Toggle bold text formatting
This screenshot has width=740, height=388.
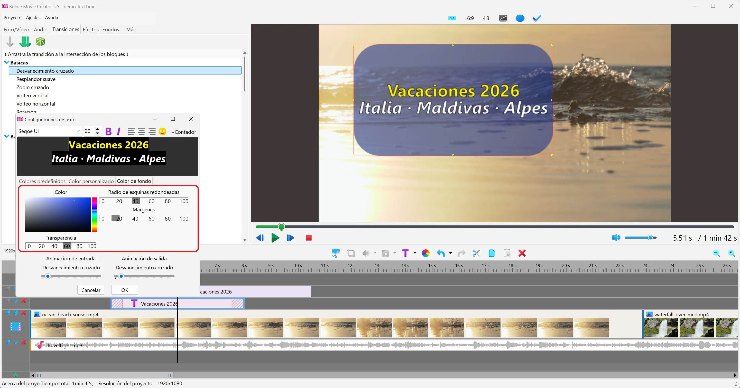108,131
